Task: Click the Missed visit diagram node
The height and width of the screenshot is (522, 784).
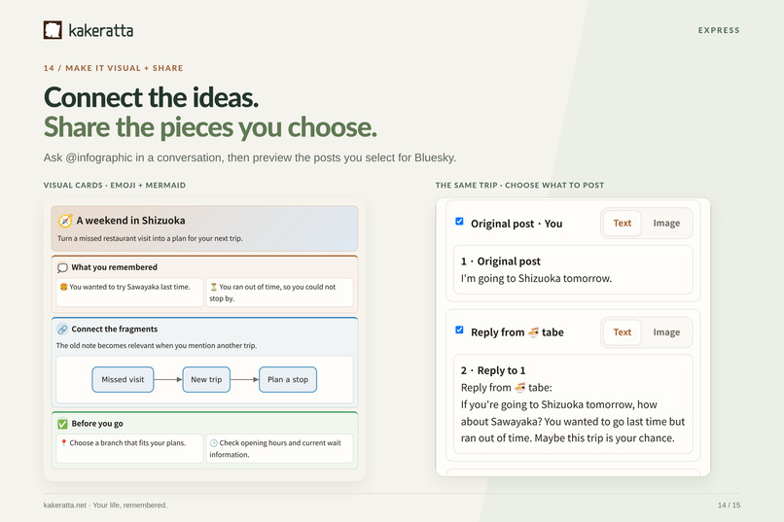Action: (123, 380)
